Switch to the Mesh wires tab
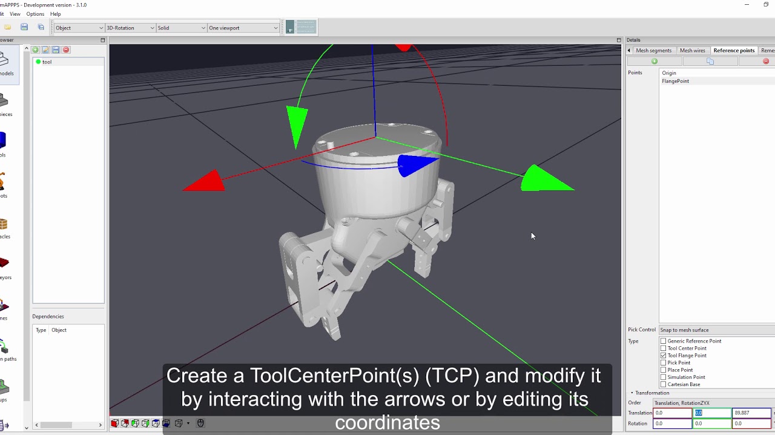775x435 pixels. click(x=692, y=51)
